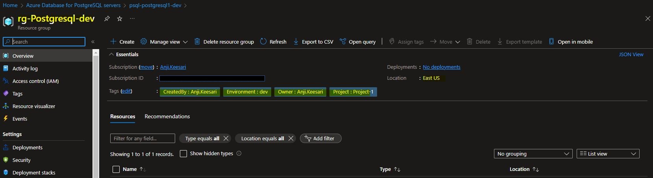
Task: Click the subscription move link
Action: 147,67
